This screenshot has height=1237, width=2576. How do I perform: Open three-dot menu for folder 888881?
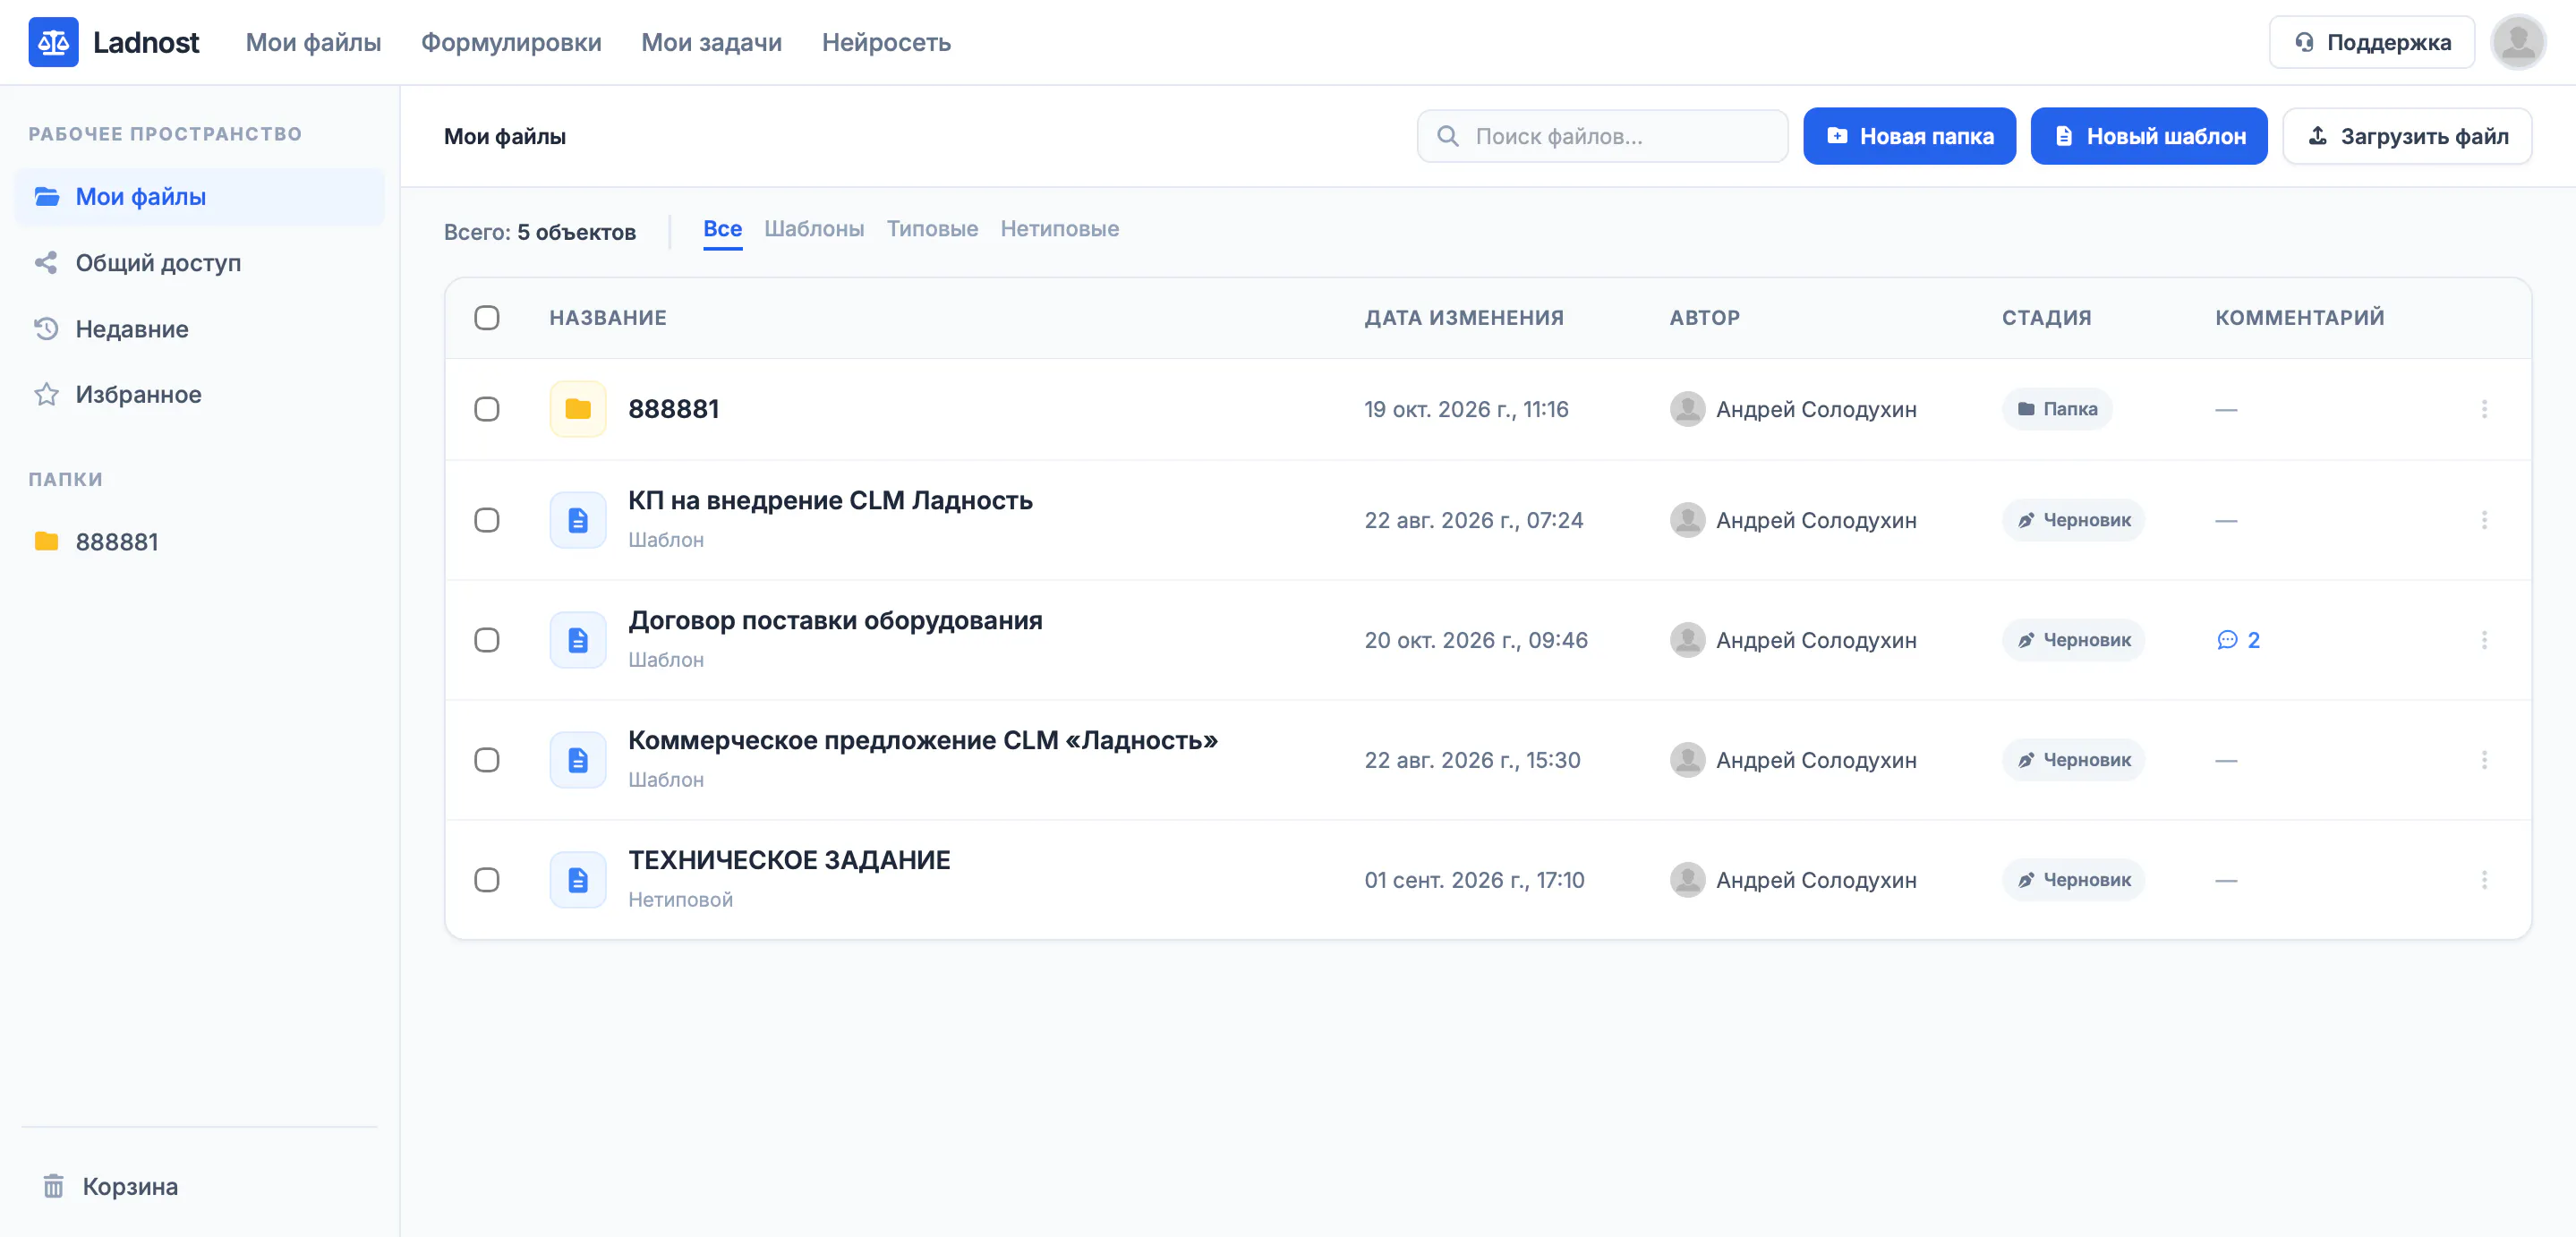[x=2484, y=409]
